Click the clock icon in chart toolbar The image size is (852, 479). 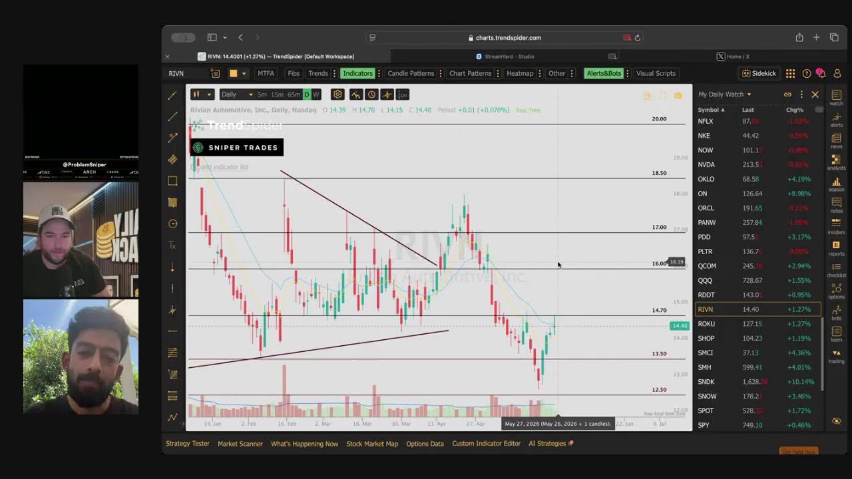pos(371,94)
